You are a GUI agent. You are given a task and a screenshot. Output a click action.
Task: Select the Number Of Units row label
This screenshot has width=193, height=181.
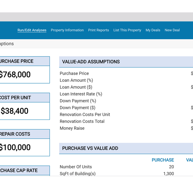pos(76,167)
